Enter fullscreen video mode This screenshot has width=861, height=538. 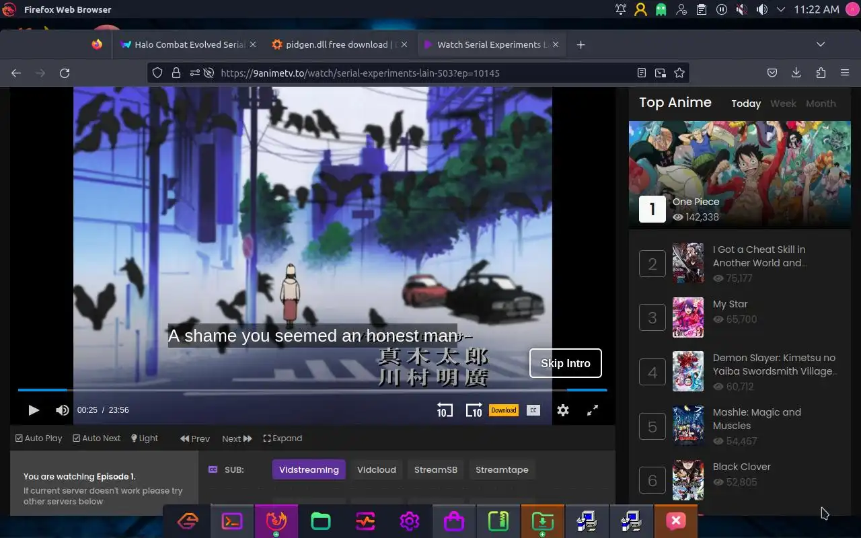[593, 410]
